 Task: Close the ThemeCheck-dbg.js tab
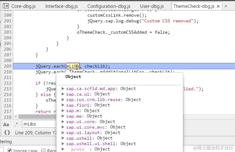[x=218, y=6]
